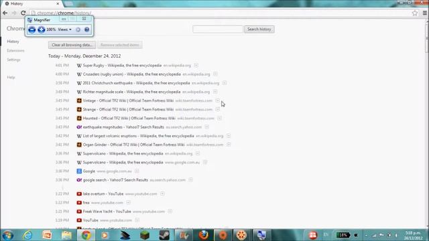This screenshot has height=241, width=429.
Task: Select Extensions in the sidebar
Action: [x=15, y=51]
